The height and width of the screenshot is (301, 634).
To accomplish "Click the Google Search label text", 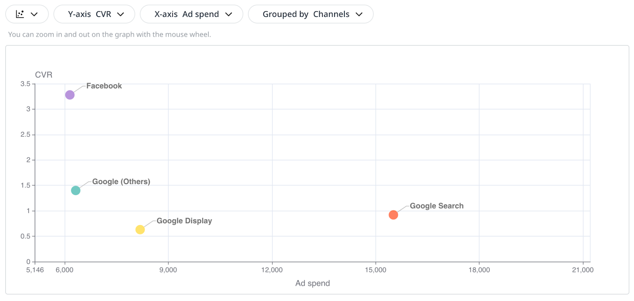I will 436,206.
